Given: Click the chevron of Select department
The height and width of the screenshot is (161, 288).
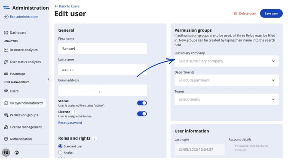Looking at the screenshot, I should point(273,80).
